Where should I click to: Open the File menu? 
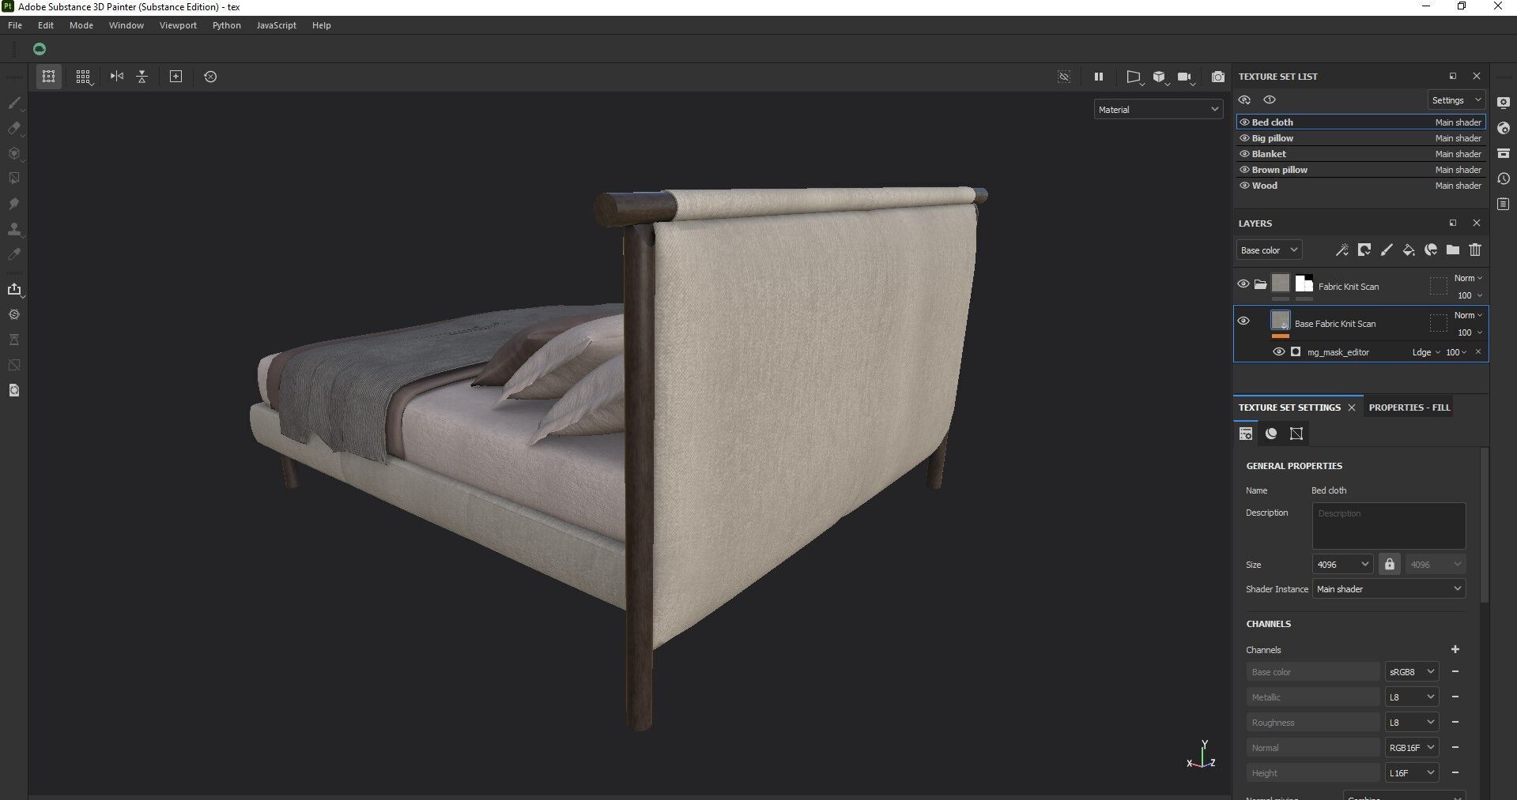(x=15, y=25)
